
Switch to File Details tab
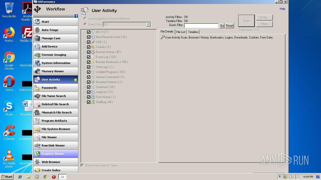[167, 31]
